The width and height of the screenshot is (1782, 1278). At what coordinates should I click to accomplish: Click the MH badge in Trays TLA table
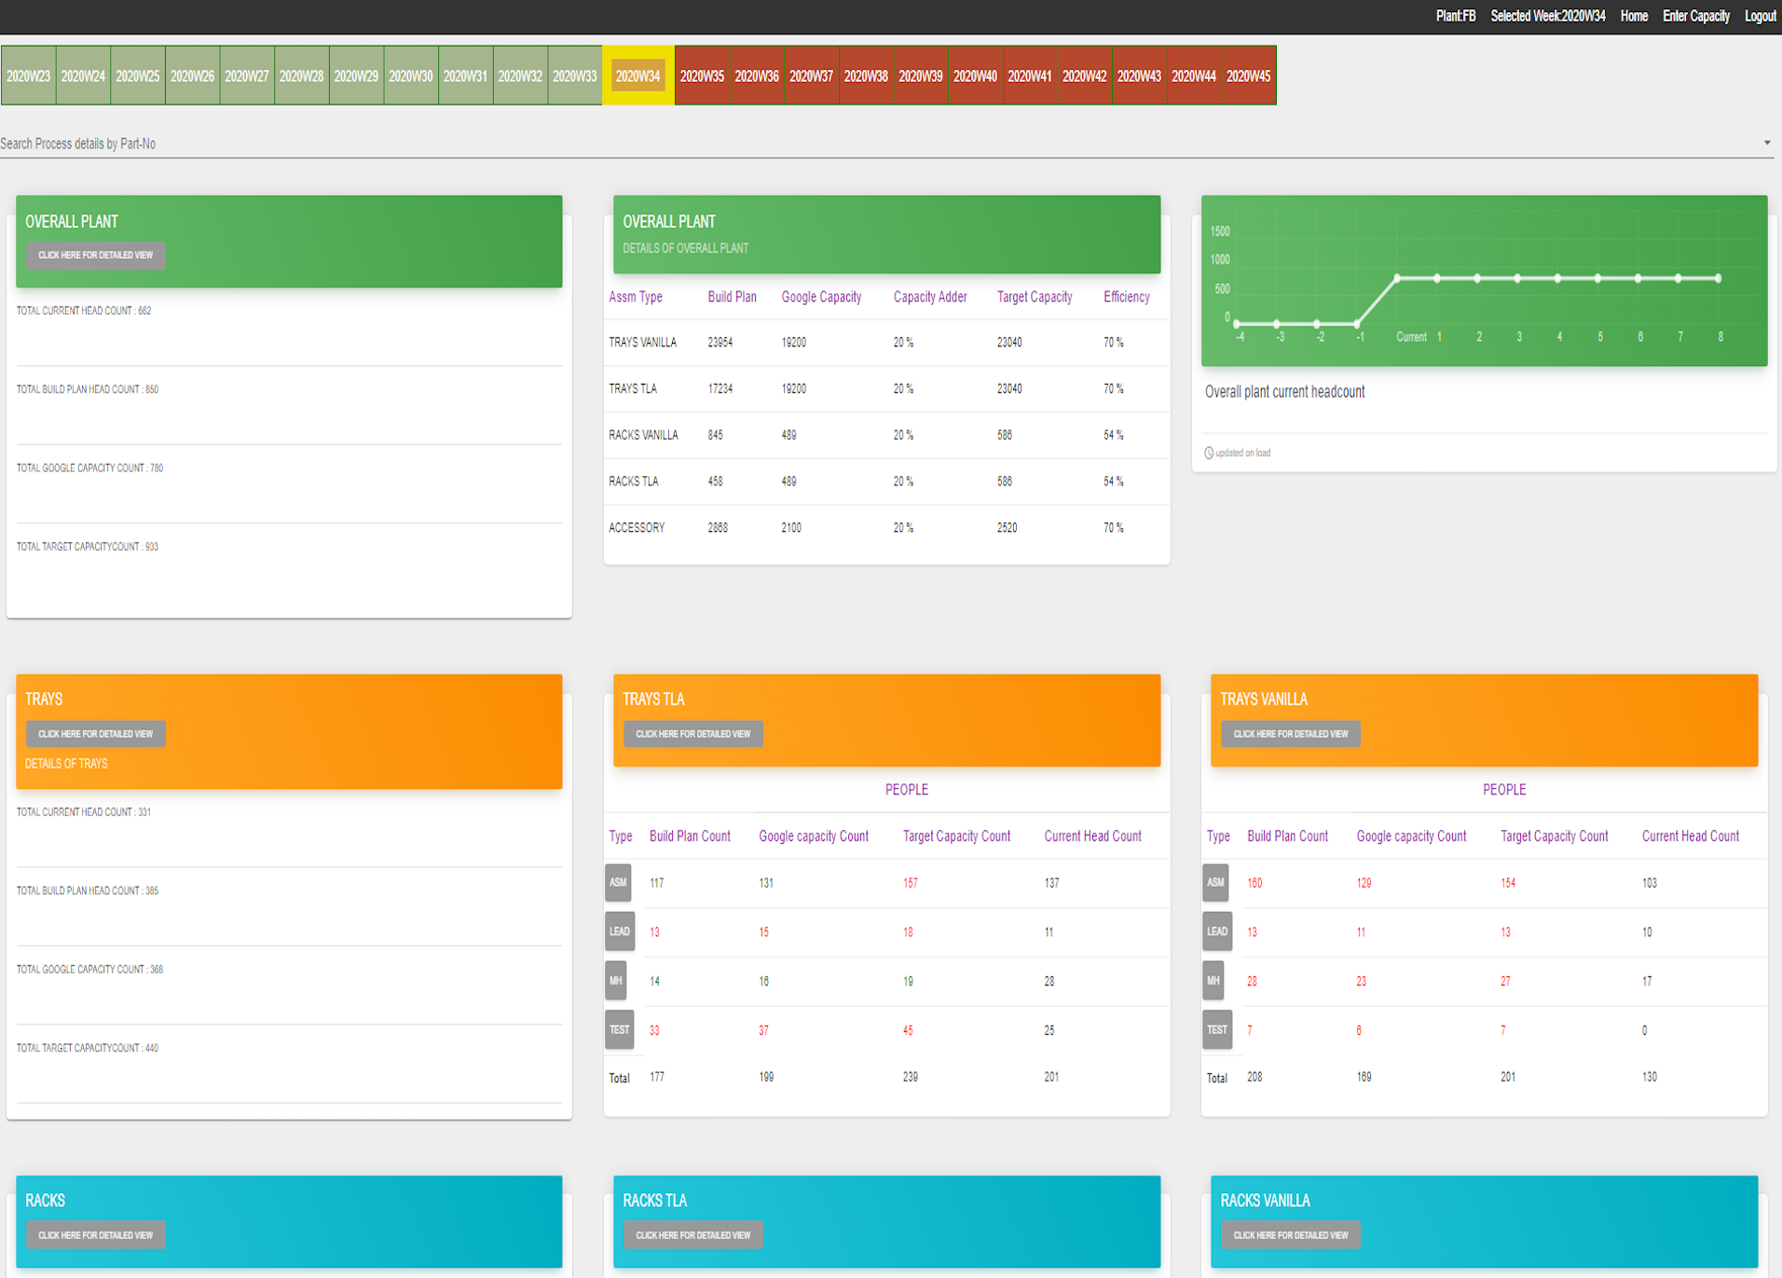pyautogui.click(x=616, y=981)
